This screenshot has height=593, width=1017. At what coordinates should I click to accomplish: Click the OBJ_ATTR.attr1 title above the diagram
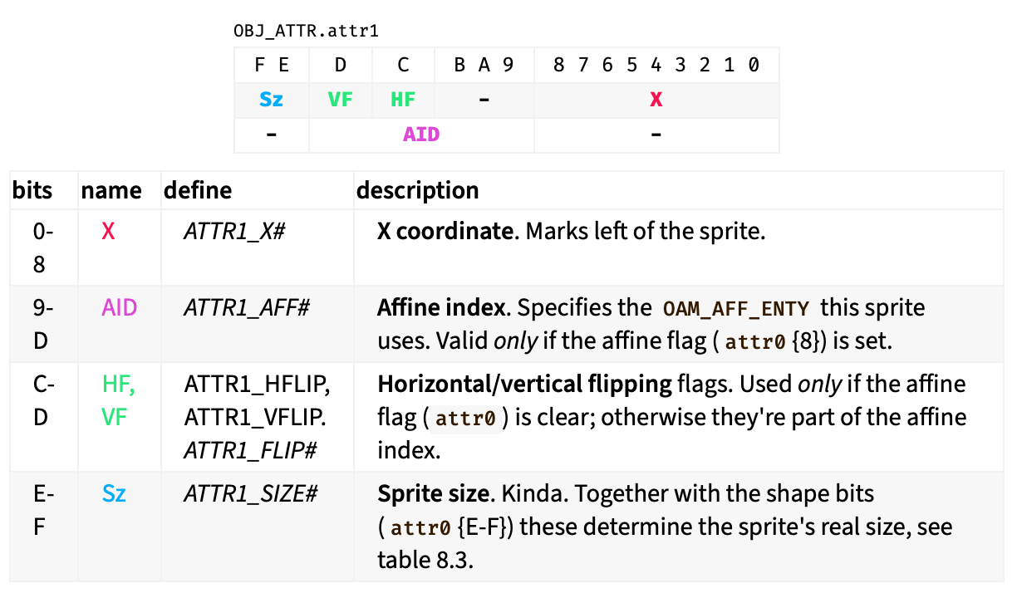(x=307, y=32)
